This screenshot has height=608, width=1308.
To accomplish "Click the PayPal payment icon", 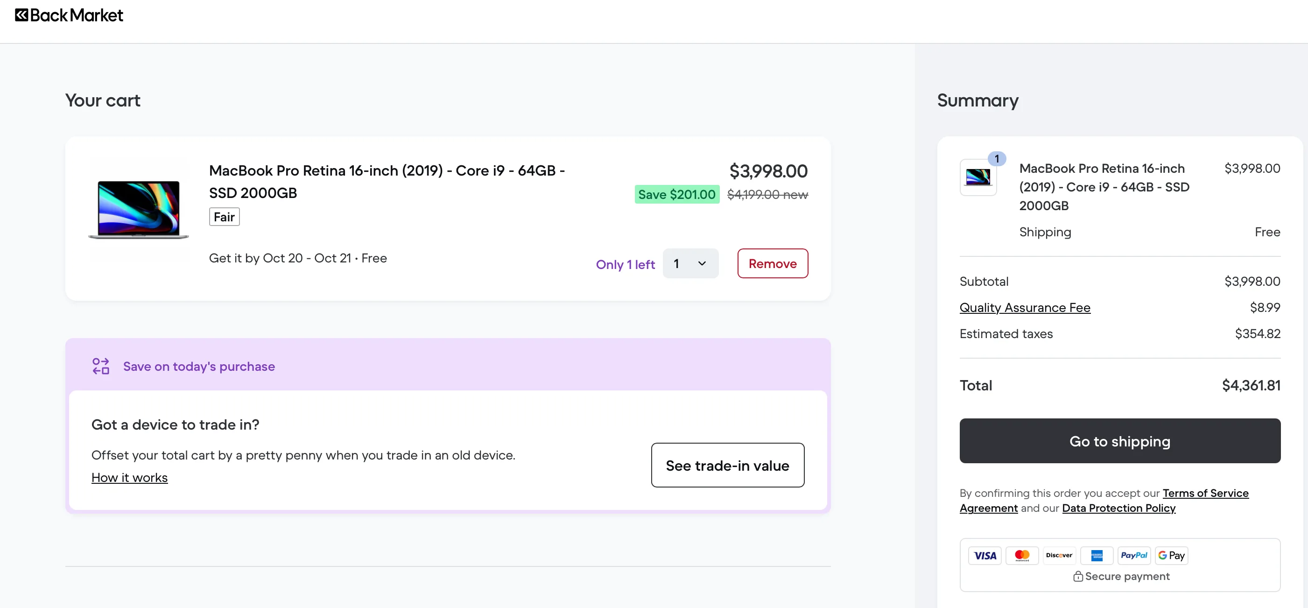I will click(x=1133, y=555).
